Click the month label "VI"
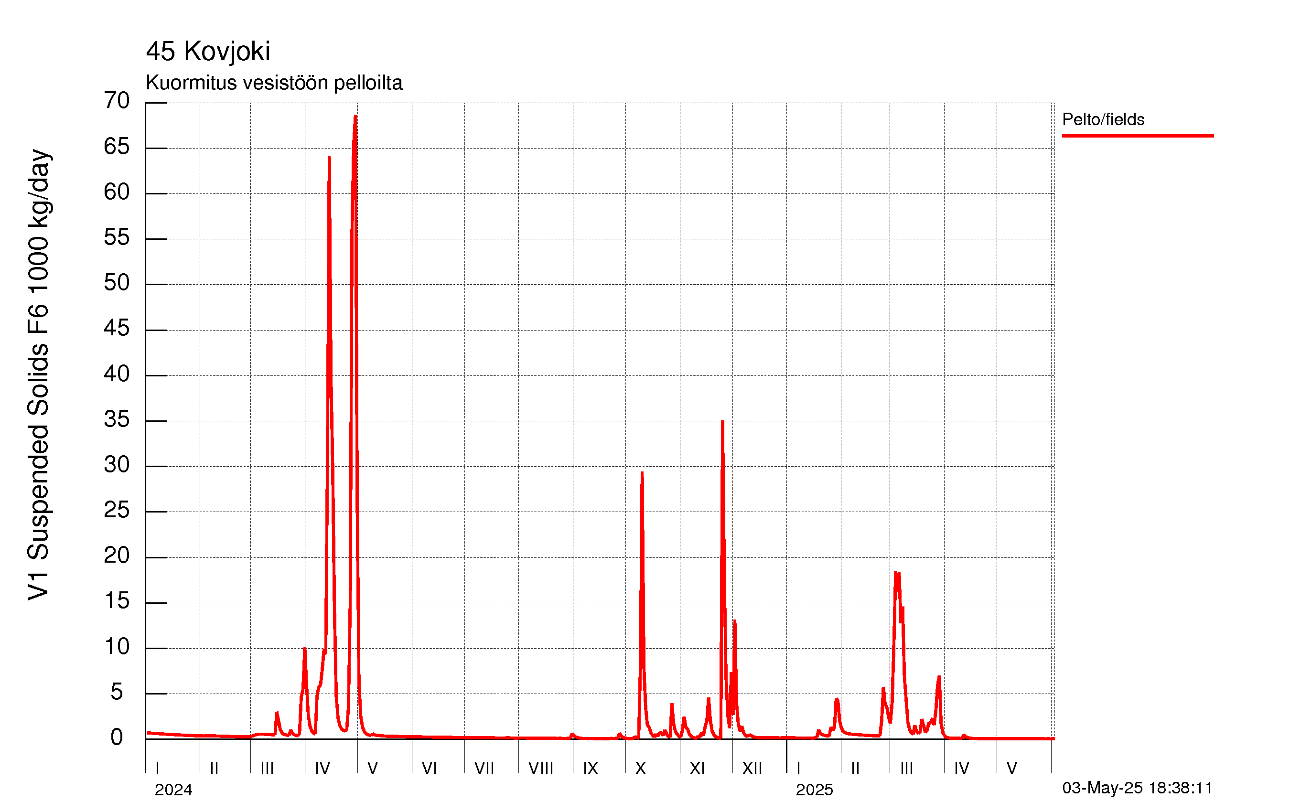1290x812 pixels. [429, 768]
